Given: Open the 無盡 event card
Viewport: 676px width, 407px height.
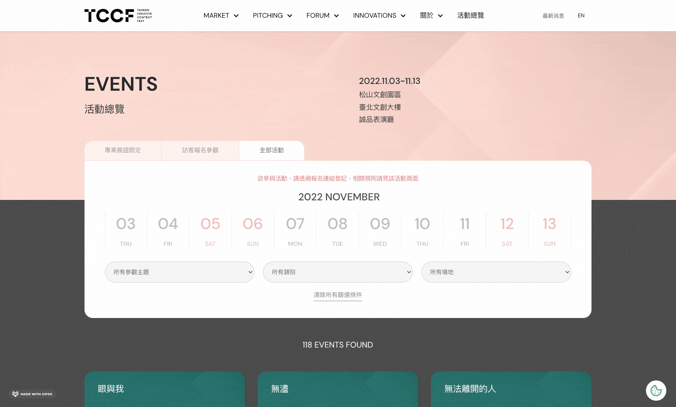Looking at the screenshot, I should (x=338, y=389).
